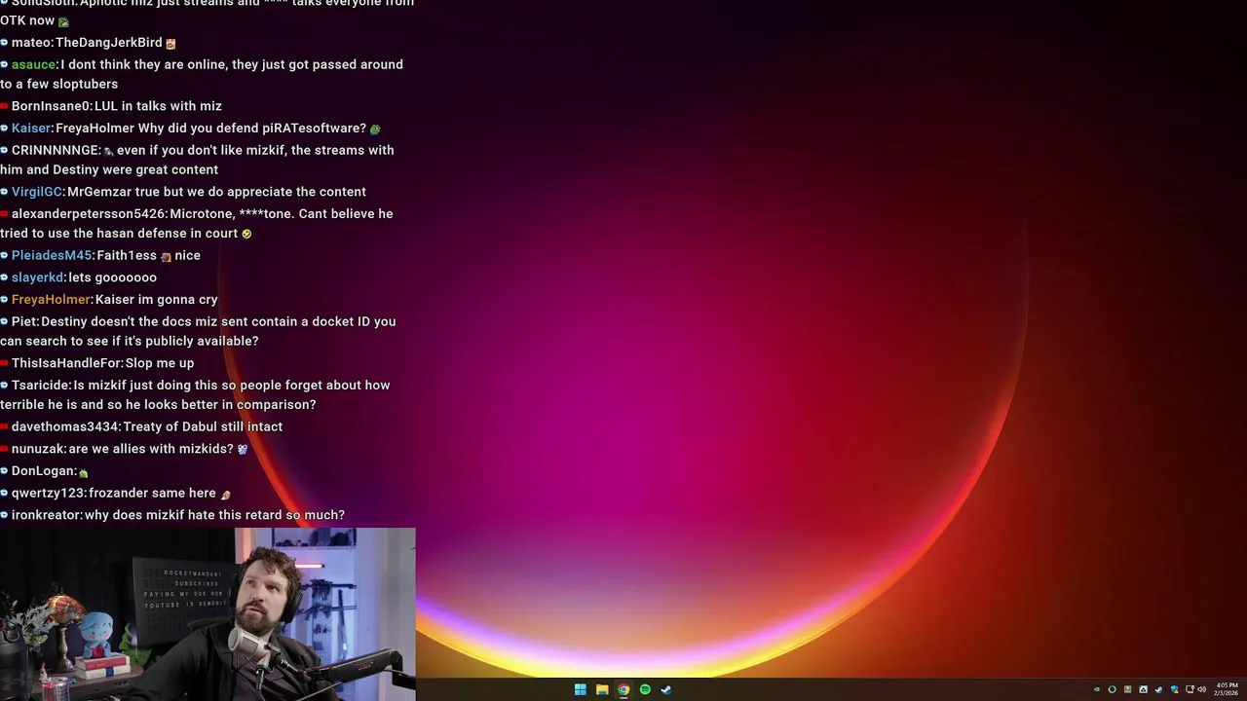Click the username 'ironkreator' in chat
Screen dimensions: 1247x701
coord(46,515)
